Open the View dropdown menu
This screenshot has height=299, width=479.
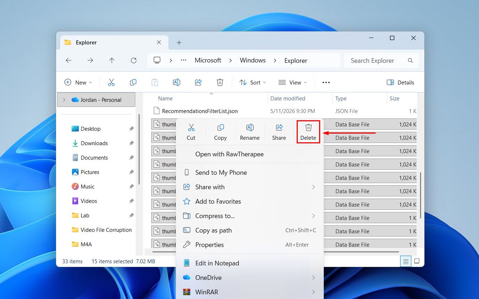(293, 82)
